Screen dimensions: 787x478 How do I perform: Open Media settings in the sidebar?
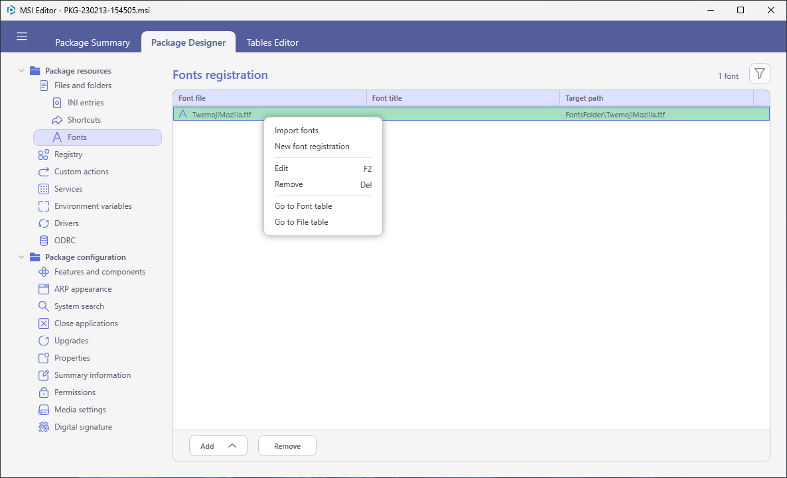click(x=80, y=410)
